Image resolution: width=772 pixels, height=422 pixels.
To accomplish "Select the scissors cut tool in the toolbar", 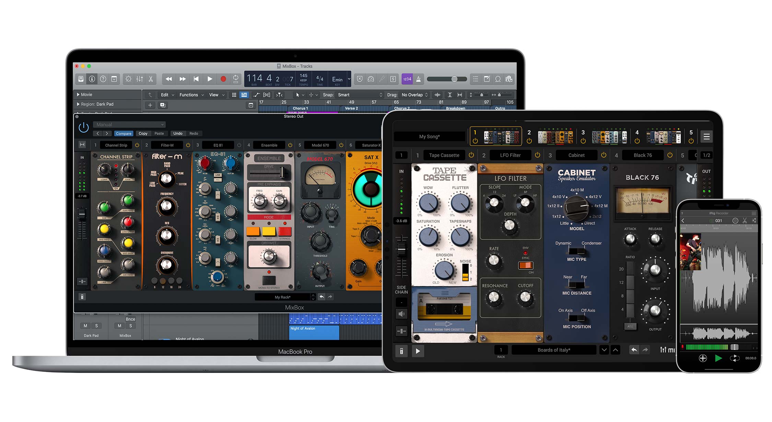I will [x=151, y=79].
